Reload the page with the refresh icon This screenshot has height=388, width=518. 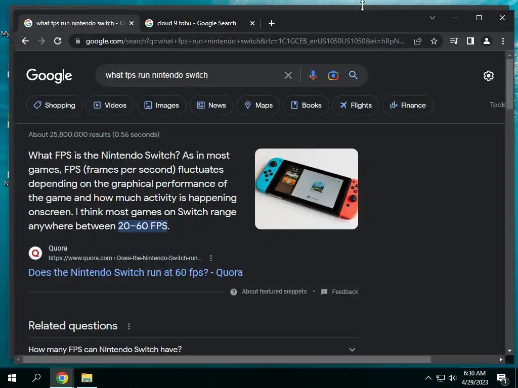coord(58,41)
